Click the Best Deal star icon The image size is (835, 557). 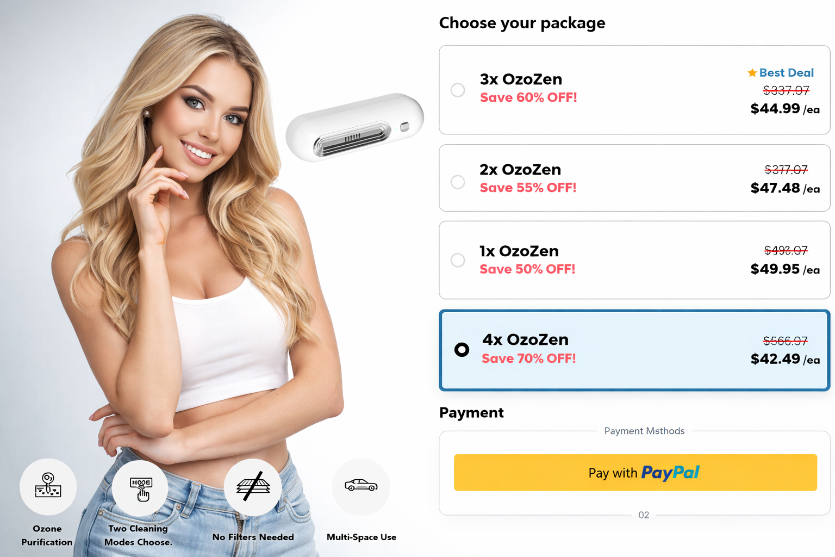(x=752, y=72)
